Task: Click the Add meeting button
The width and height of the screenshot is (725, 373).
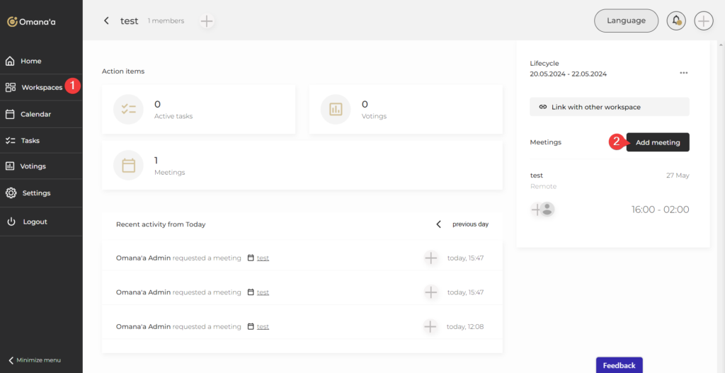Action: coord(657,142)
